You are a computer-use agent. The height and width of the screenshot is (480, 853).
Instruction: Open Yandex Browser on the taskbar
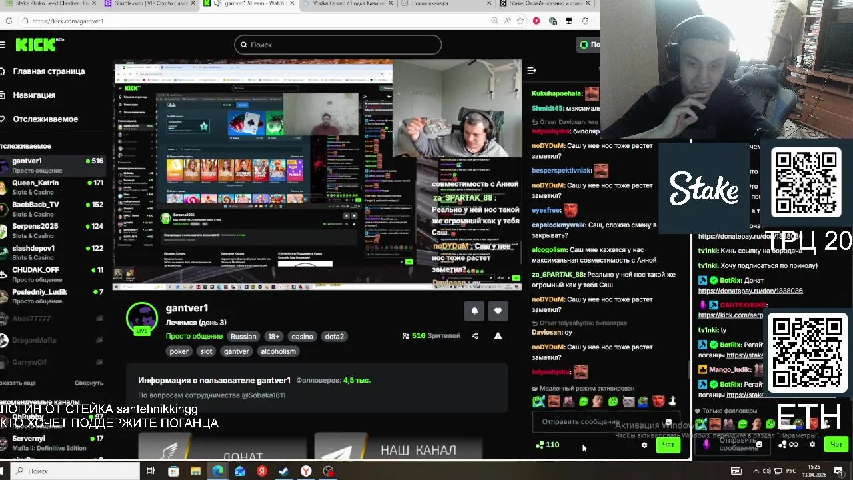(306, 471)
